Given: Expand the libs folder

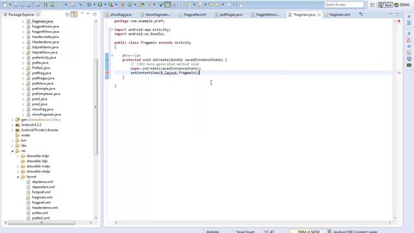Looking at the screenshot, I should pyautogui.click(x=12, y=146).
